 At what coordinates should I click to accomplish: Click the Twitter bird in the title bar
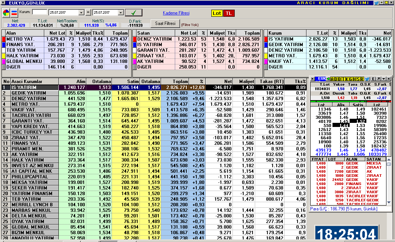pos(376,3)
